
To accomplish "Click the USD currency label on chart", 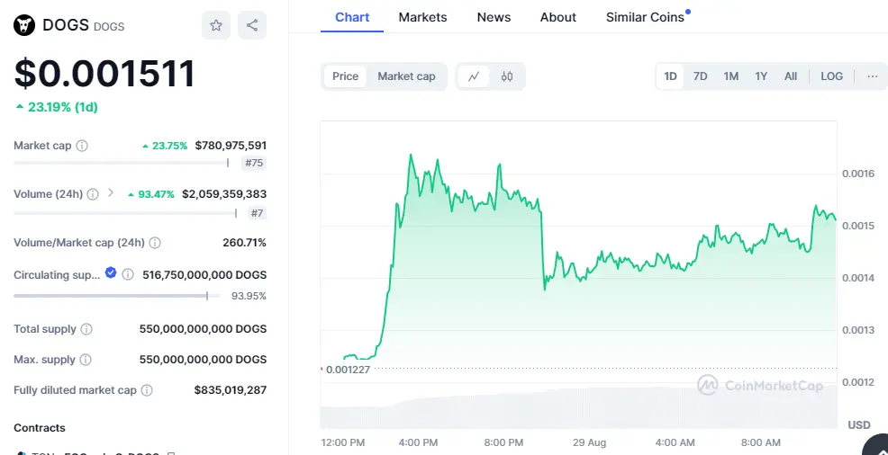I will click(858, 425).
